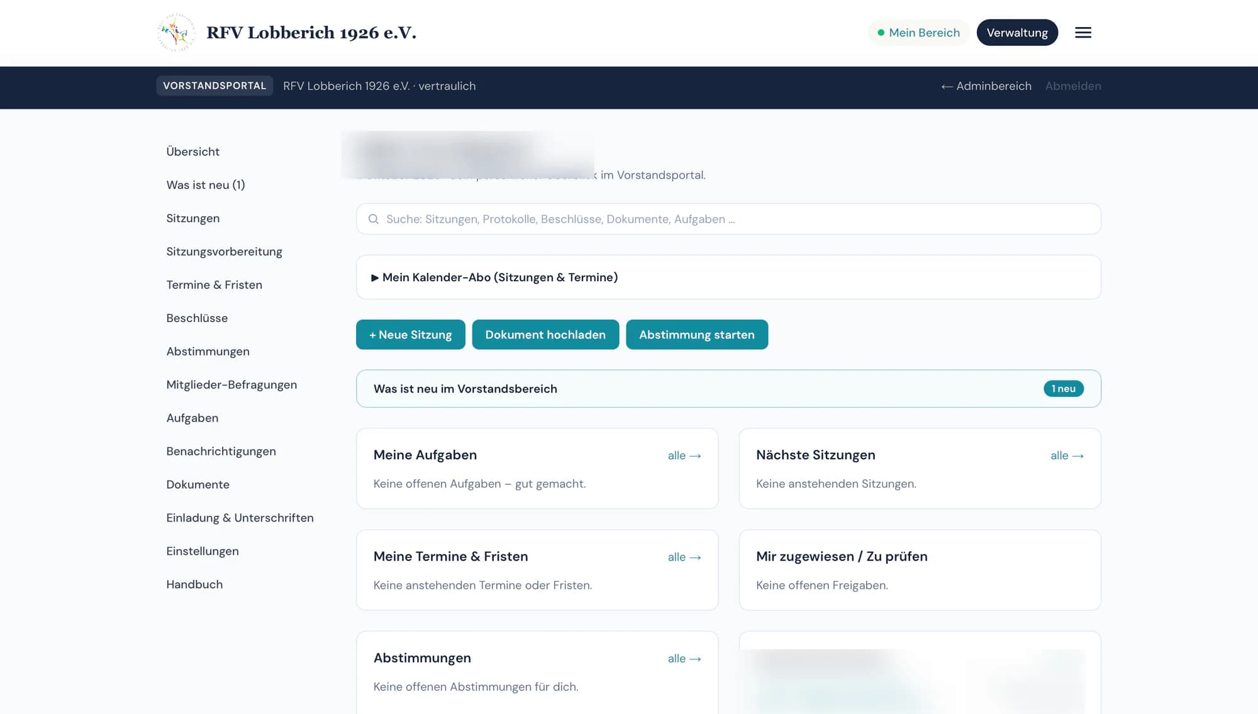Open Einstellungen in the sidebar
The image size is (1258, 714).
click(x=202, y=552)
